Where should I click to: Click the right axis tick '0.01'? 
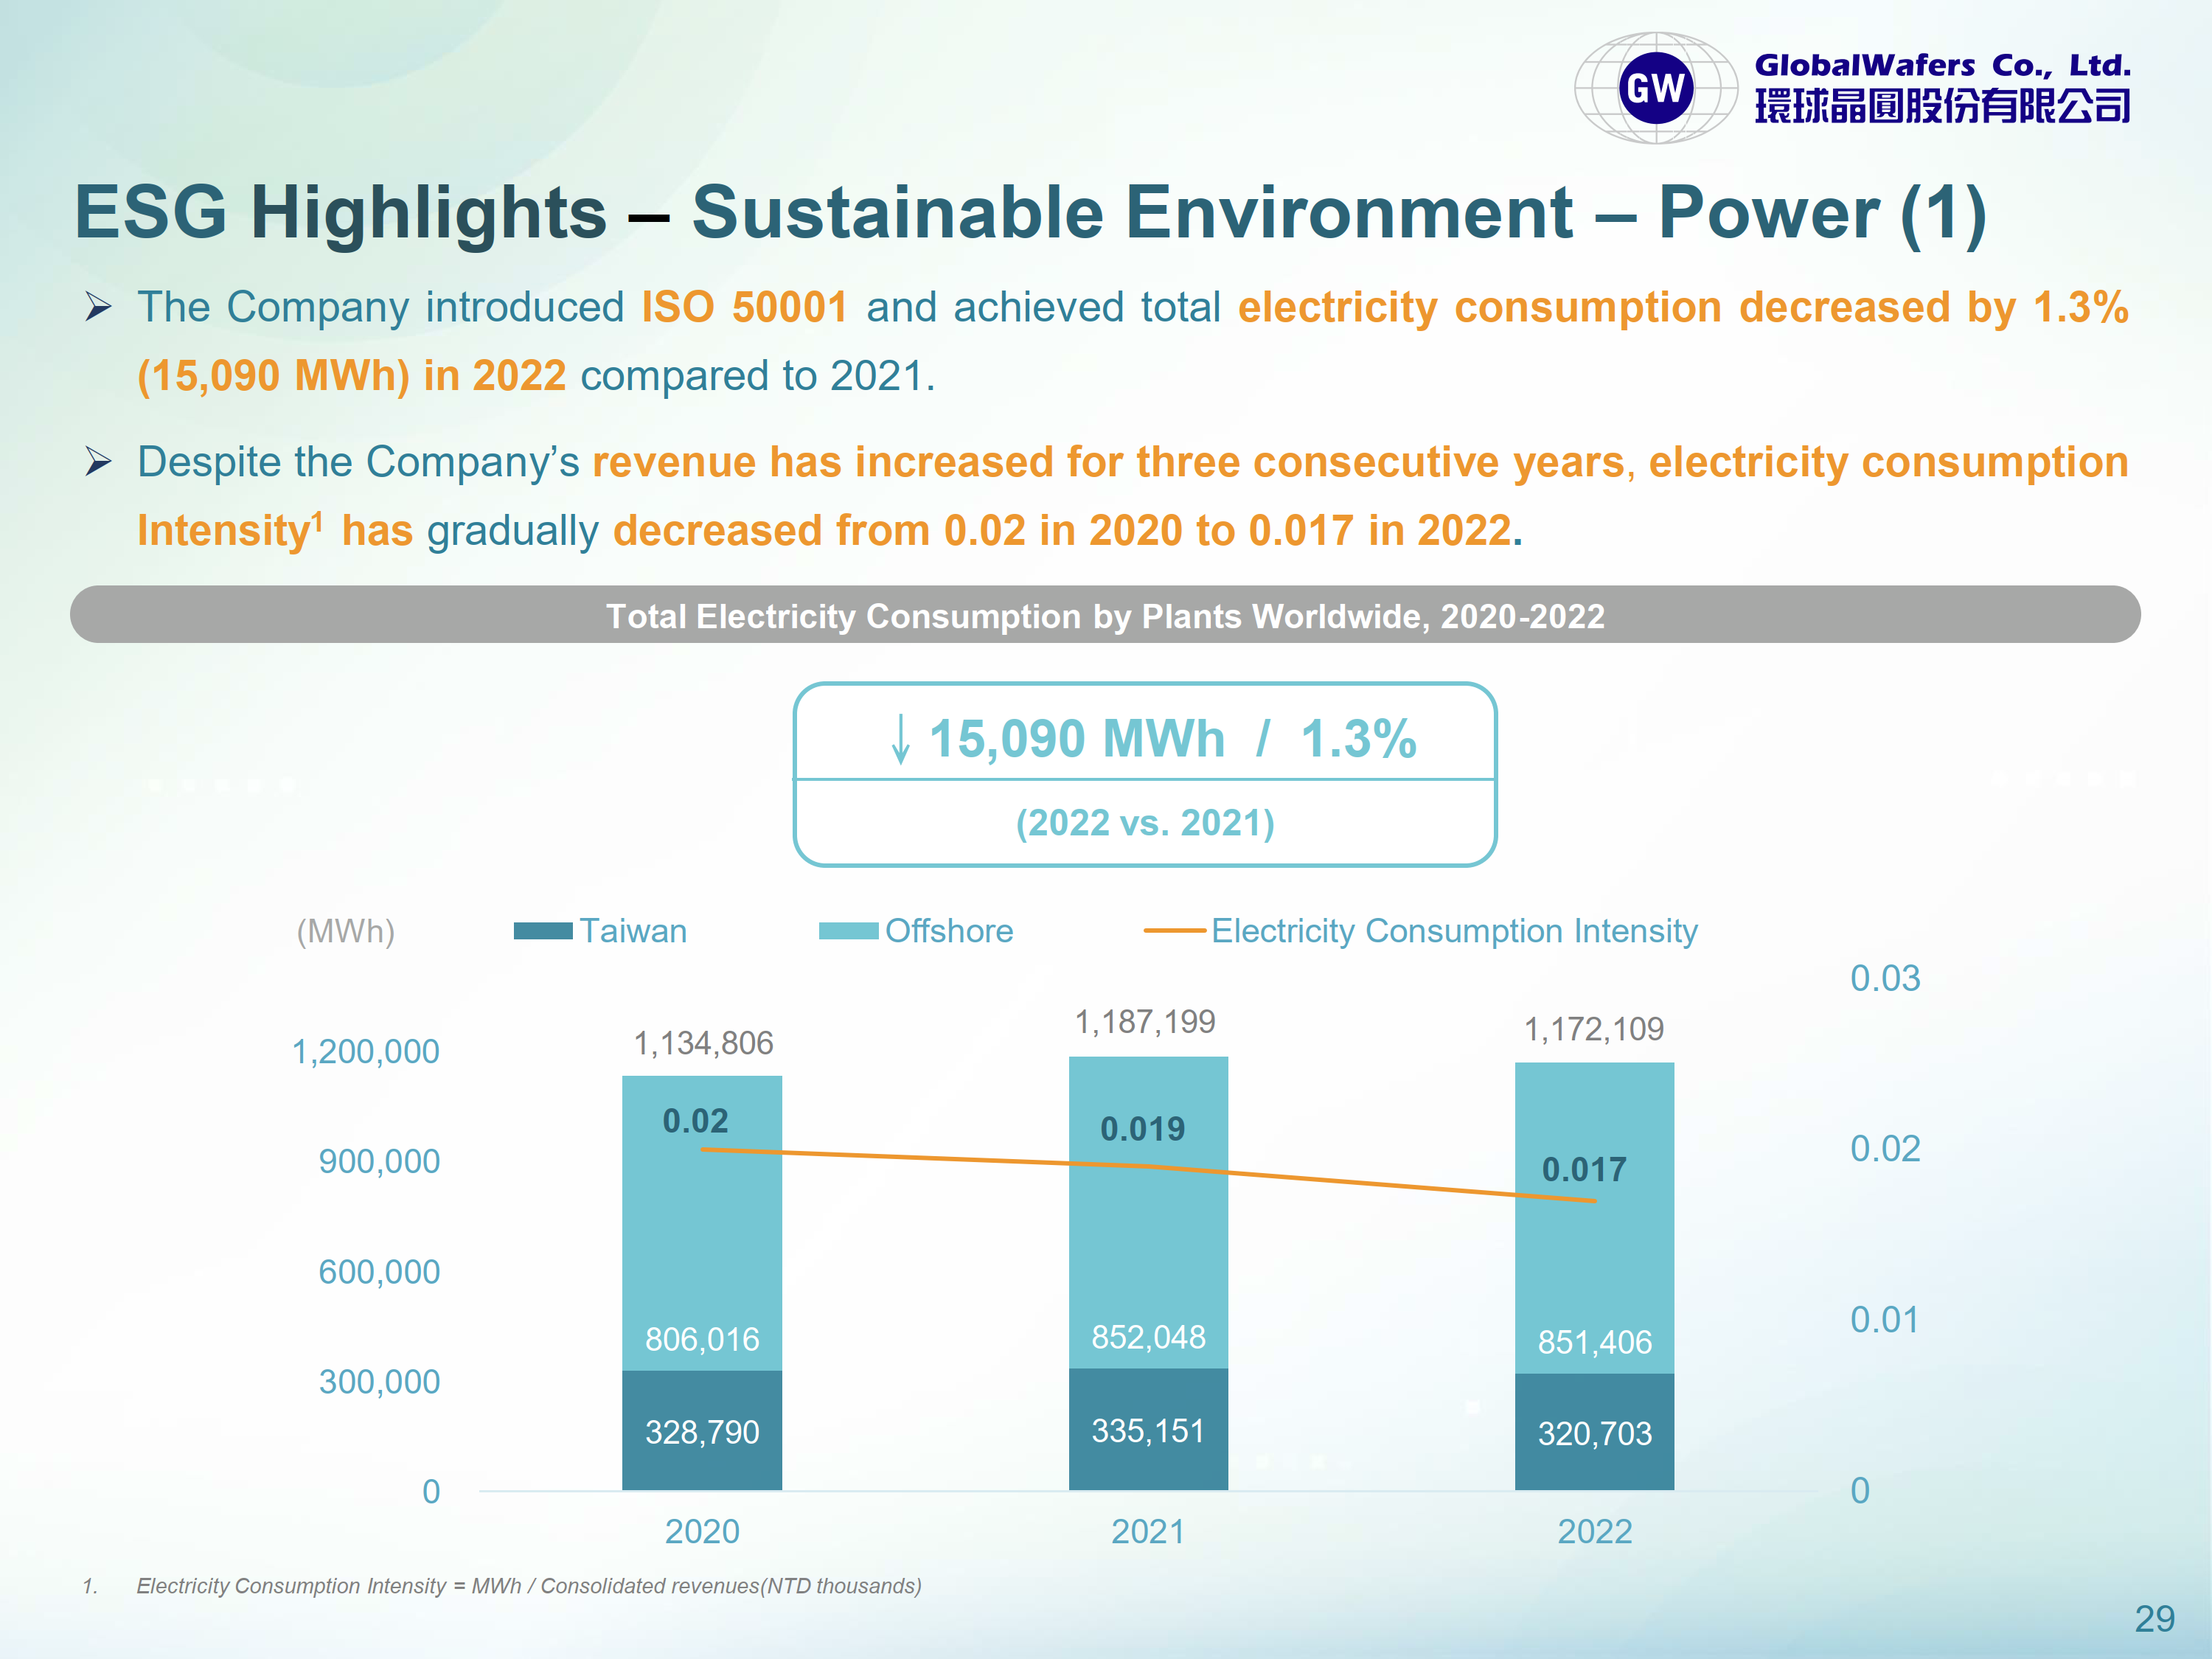click(1885, 1320)
